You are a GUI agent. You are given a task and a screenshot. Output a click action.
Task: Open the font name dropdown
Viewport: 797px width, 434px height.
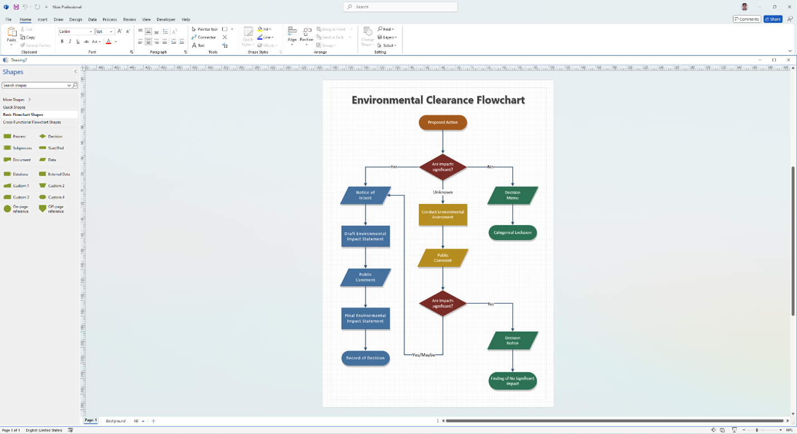tap(91, 32)
